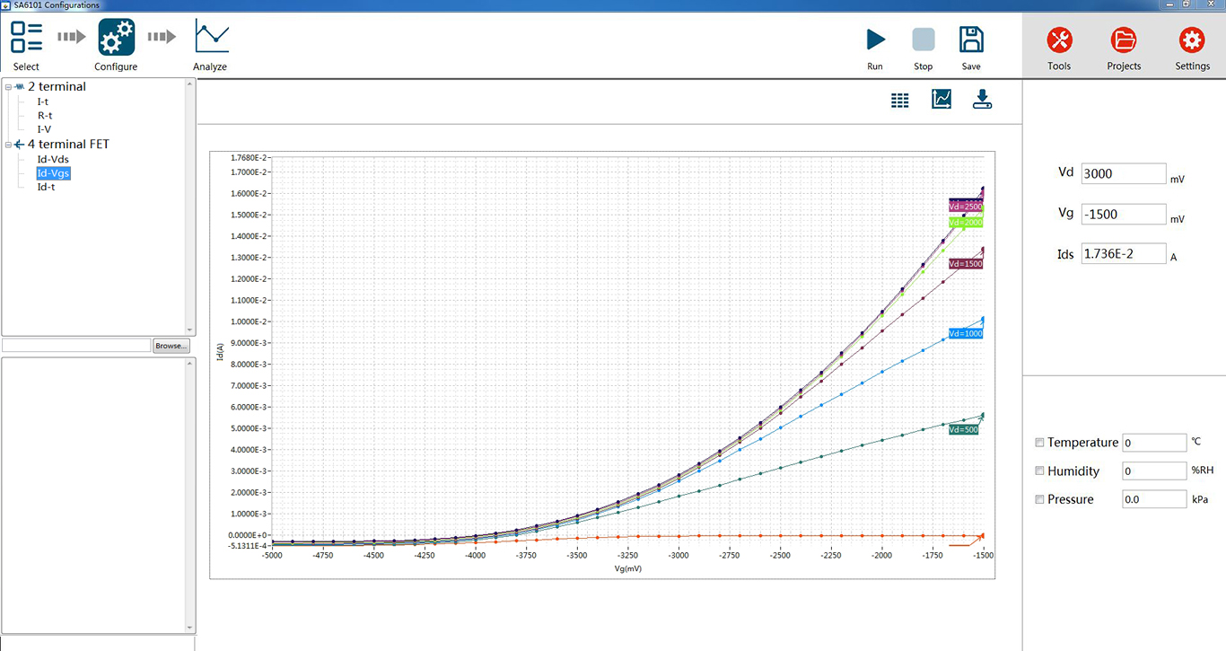This screenshot has width=1226, height=651.
Task: Select Id-Vds test item
Action: [x=53, y=159]
